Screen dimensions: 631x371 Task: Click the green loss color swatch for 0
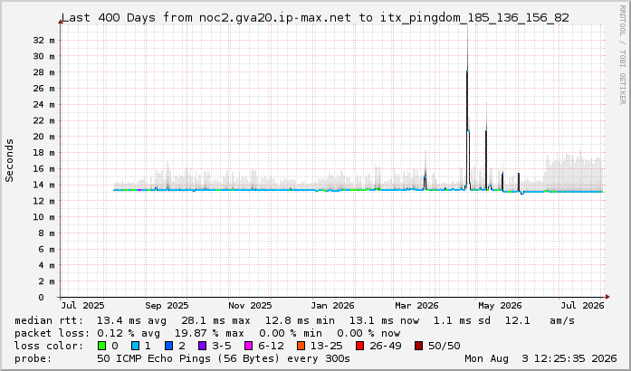102,346
